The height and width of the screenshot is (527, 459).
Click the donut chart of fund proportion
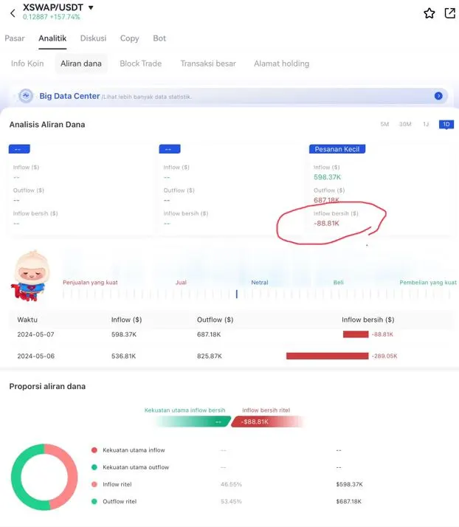(x=44, y=477)
